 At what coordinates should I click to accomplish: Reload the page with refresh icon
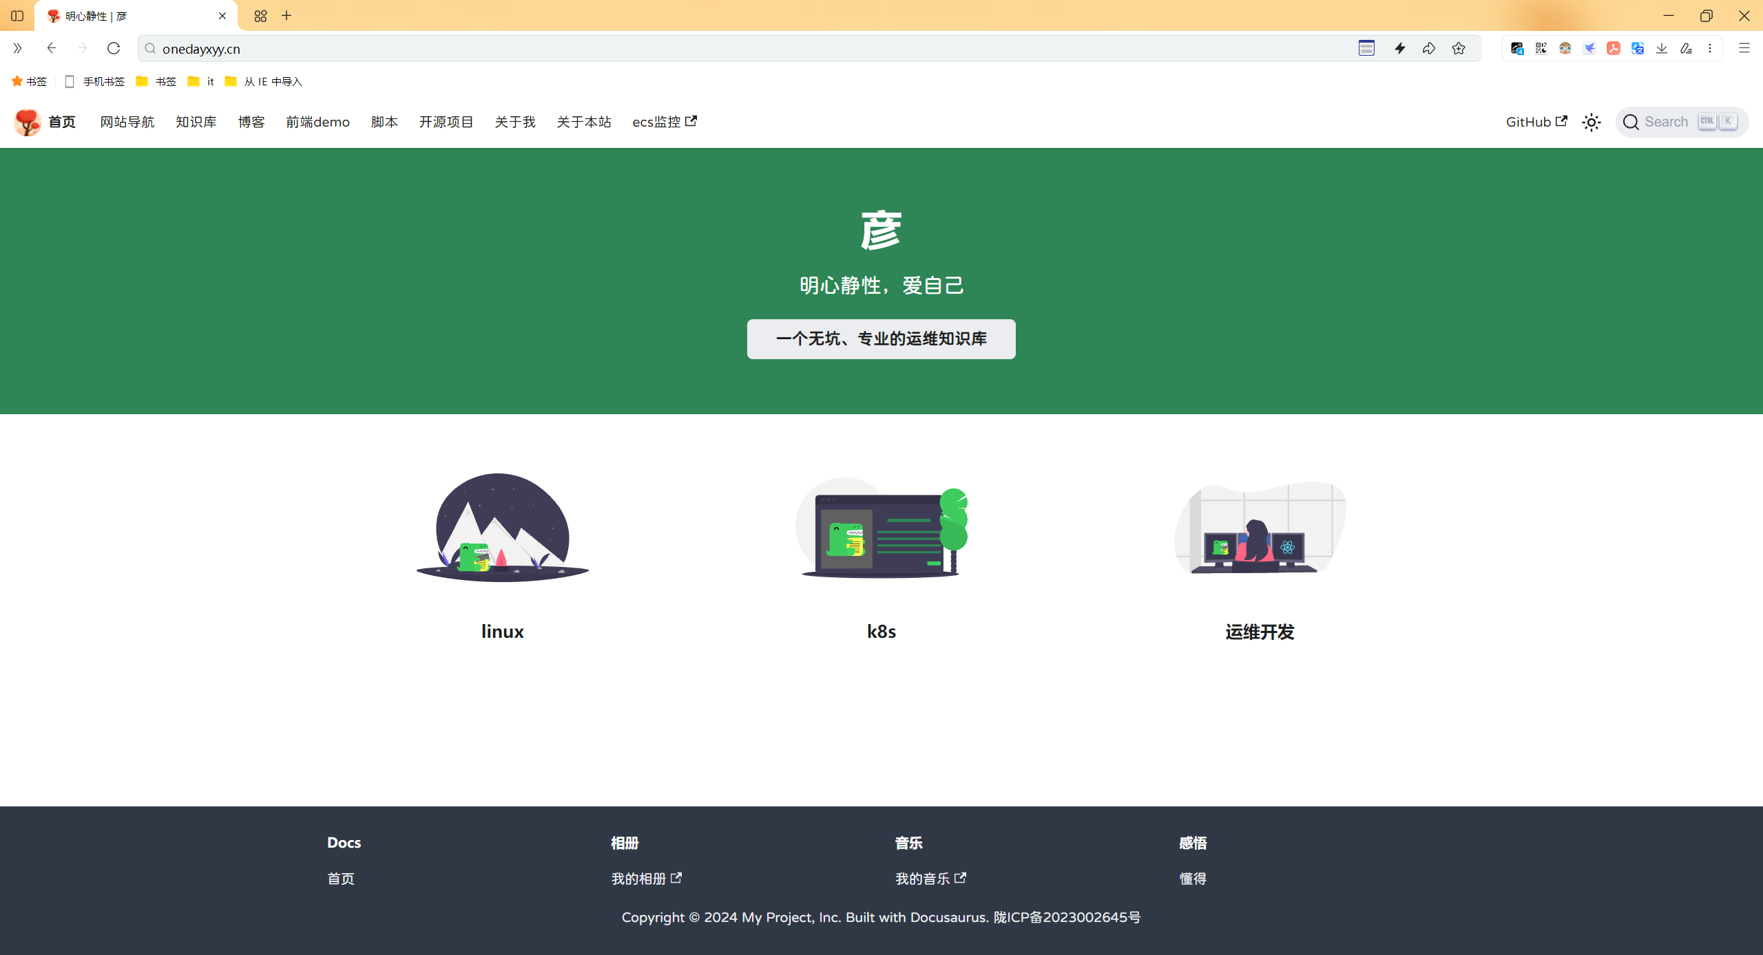[x=114, y=48]
